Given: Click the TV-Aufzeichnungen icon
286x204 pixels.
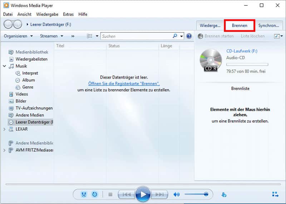Looking at the screenshot, I should click(11, 108).
